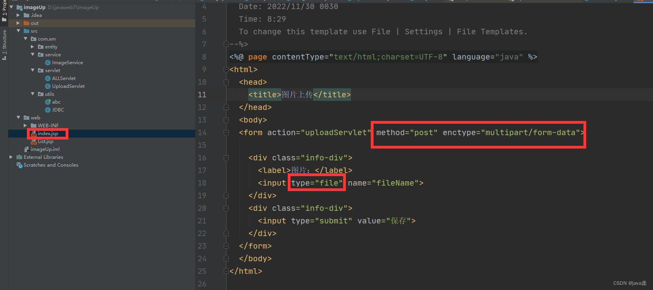Expand the out folder arrow

coord(18,23)
